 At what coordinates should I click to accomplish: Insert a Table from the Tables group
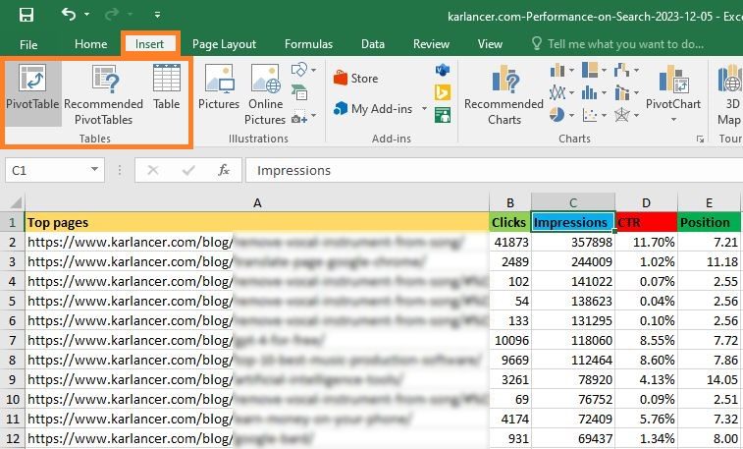(x=166, y=87)
